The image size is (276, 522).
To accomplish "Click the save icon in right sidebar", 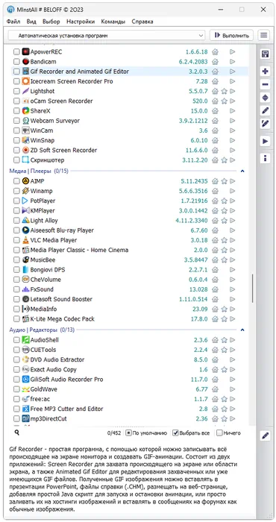I will pos(265,54).
